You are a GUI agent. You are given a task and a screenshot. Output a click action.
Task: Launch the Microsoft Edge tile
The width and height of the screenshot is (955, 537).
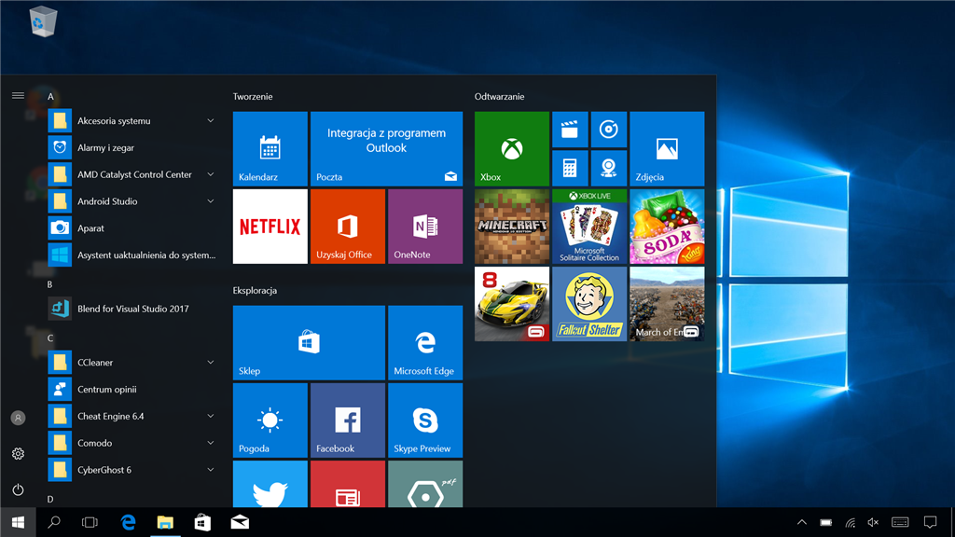click(x=425, y=343)
